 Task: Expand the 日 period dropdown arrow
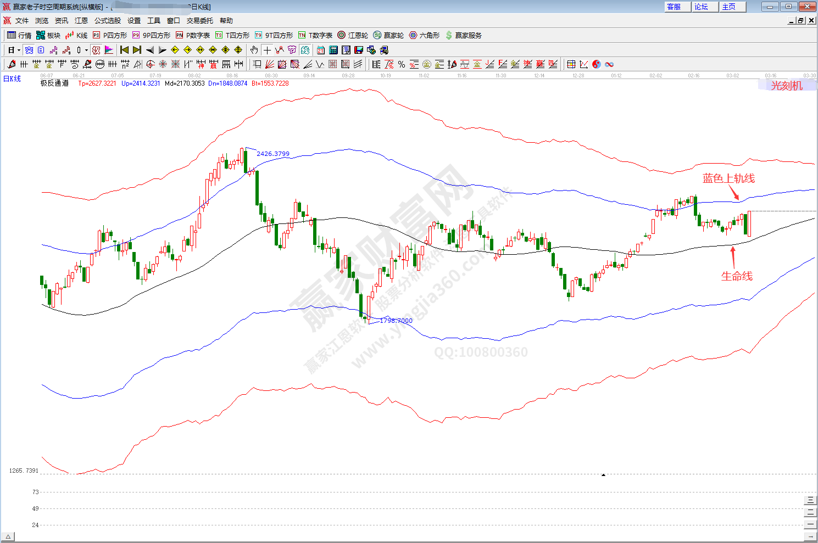click(x=19, y=50)
